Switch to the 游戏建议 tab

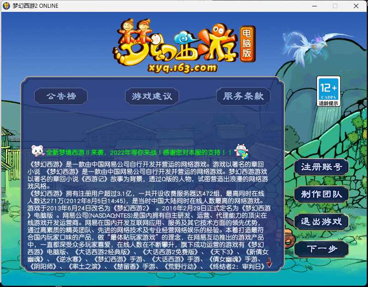(152, 96)
